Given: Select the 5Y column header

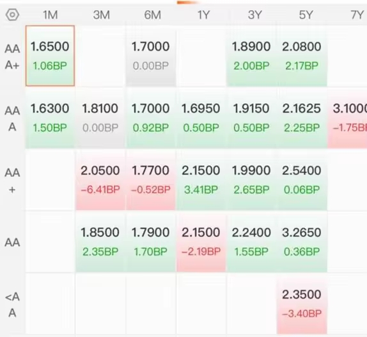Looking at the screenshot, I should click(306, 15).
